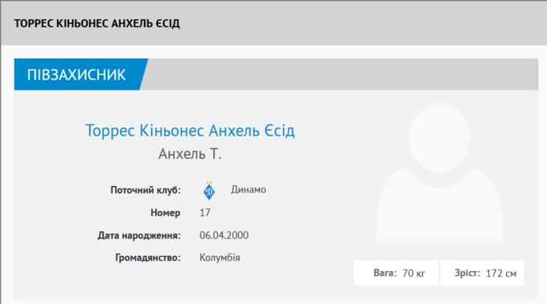Viewport: 547px width, 304px height.
Task: Click the Вага label text
Action: pos(385,273)
